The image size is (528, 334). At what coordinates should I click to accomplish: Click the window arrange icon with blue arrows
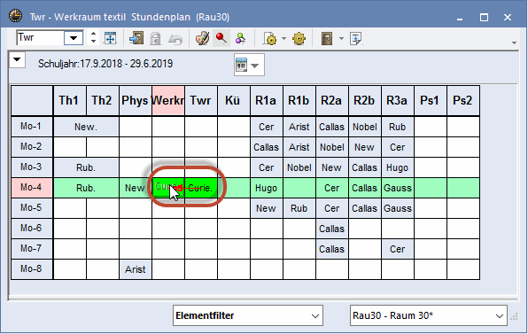[110, 38]
